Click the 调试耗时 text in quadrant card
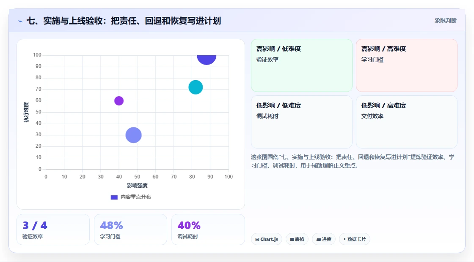This screenshot has width=474, height=262. tap(267, 116)
